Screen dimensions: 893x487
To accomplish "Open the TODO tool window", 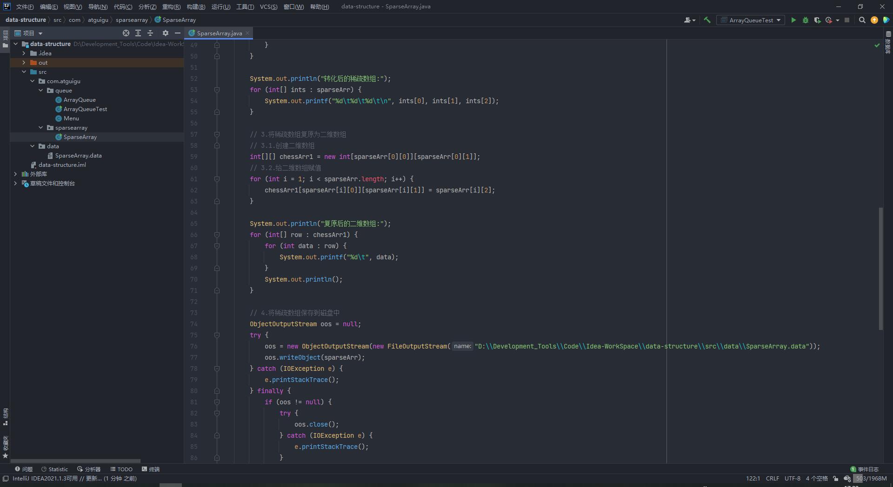I will point(121,469).
